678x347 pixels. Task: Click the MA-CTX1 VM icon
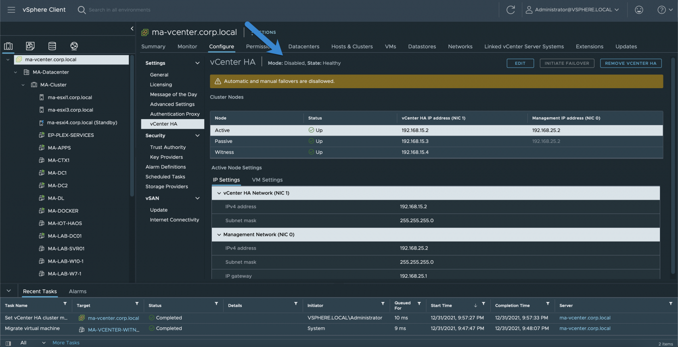42,160
